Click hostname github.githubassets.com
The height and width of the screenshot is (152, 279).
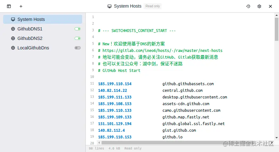click(188, 84)
